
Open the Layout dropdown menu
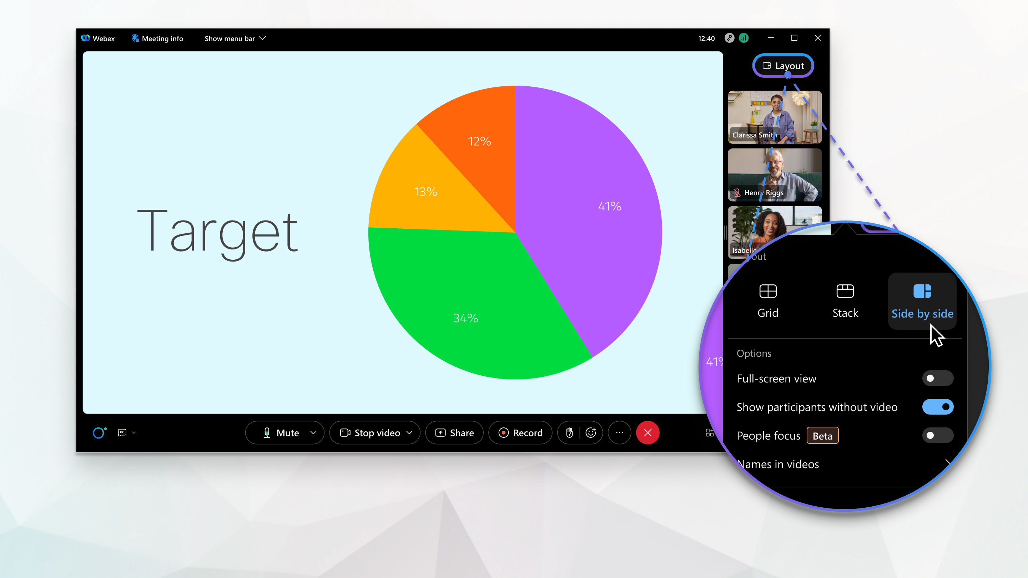point(783,65)
